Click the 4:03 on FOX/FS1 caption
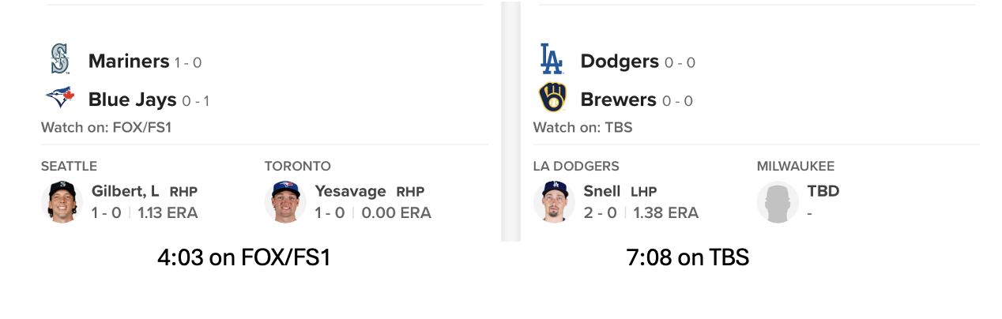The width and height of the screenshot is (1002, 319). click(x=243, y=257)
